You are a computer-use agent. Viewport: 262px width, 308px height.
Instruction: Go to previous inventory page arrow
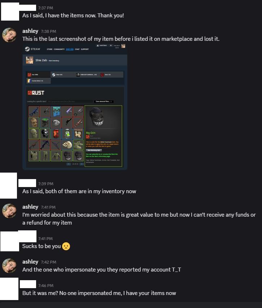pos(69,164)
